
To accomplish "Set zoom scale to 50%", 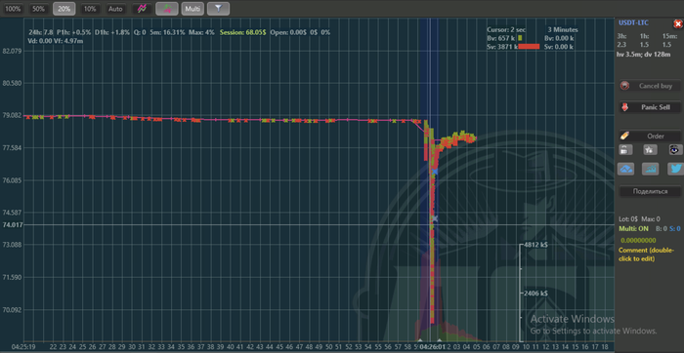I will pos(38,9).
